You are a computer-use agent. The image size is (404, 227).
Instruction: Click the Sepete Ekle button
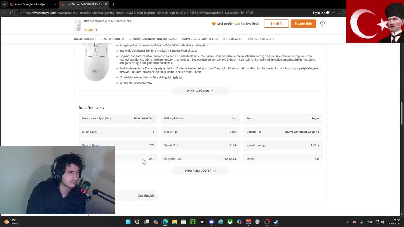(x=303, y=24)
